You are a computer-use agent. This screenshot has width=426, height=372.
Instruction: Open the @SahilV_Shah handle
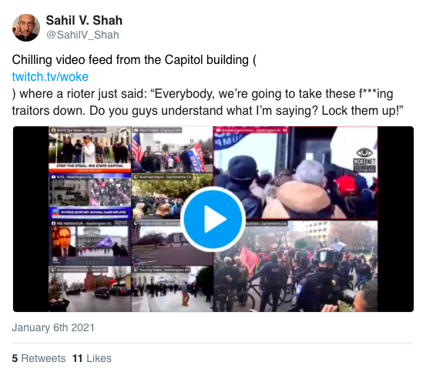click(82, 35)
